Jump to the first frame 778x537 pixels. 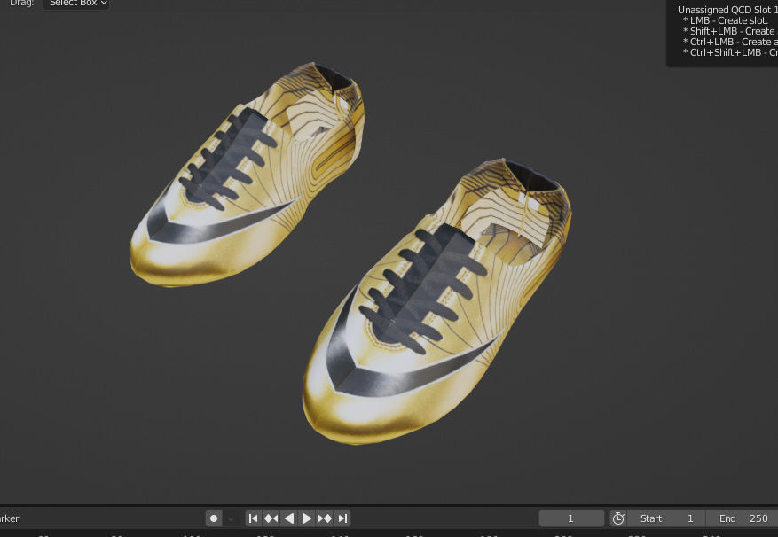pyautogui.click(x=253, y=518)
